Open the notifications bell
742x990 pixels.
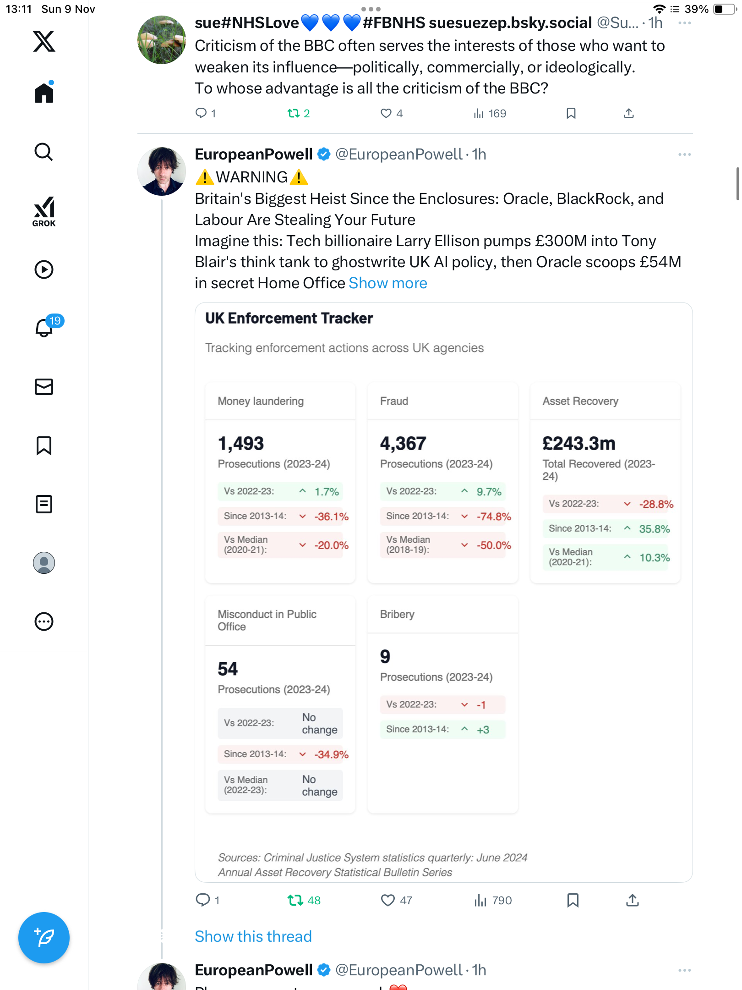44,328
